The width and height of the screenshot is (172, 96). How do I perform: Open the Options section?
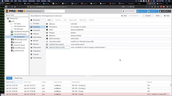[x=36, y=34]
